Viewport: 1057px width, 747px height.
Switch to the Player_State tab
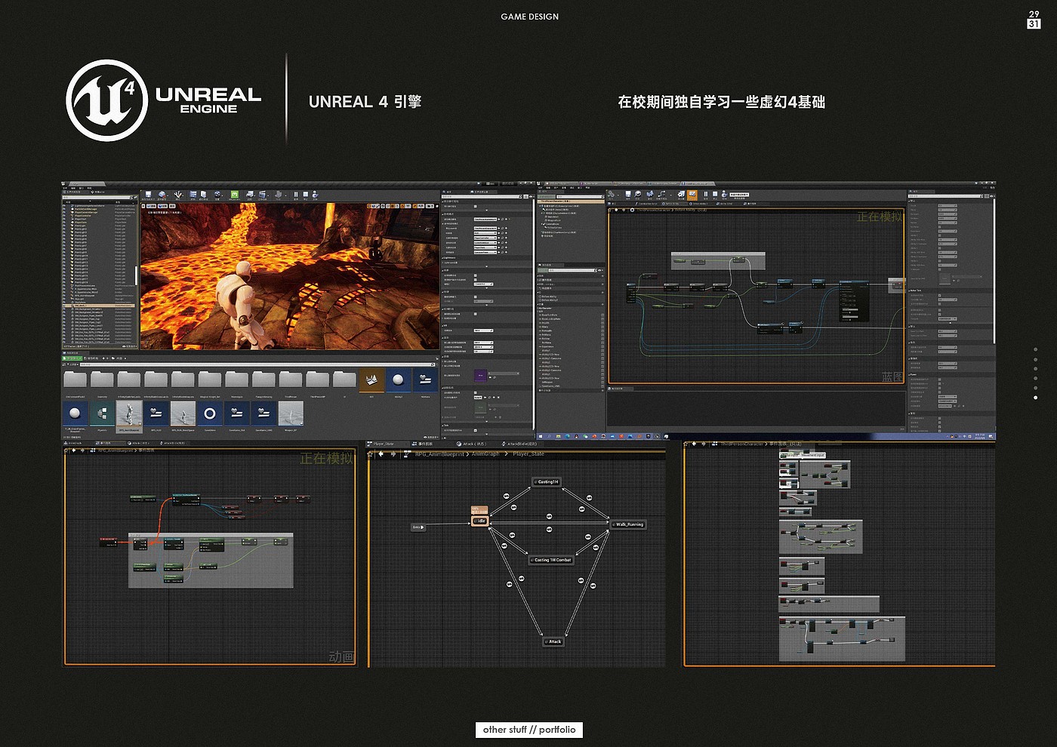pos(384,444)
